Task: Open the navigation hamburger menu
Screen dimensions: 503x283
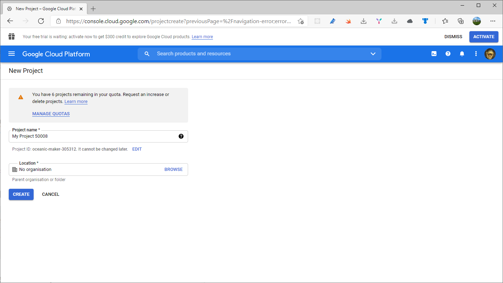Action: 12,54
